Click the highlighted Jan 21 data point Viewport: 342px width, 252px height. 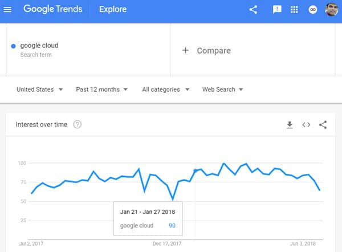tap(195, 170)
